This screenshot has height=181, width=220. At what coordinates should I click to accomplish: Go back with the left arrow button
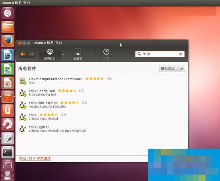pos(23,54)
